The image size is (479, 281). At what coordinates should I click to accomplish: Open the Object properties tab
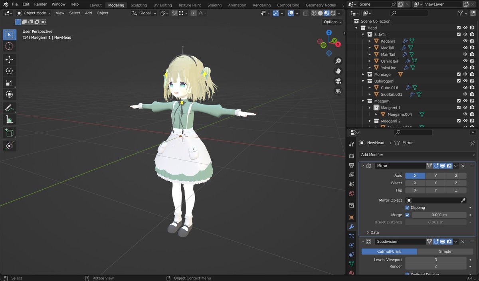[352, 218]
